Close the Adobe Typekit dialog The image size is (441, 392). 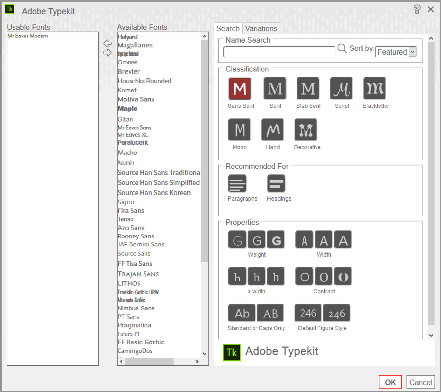(431, 9)
